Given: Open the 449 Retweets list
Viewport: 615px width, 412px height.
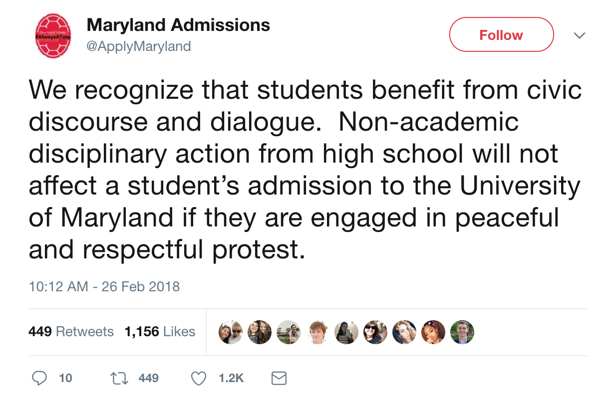Looking at the screenshot, I should 71,332.
